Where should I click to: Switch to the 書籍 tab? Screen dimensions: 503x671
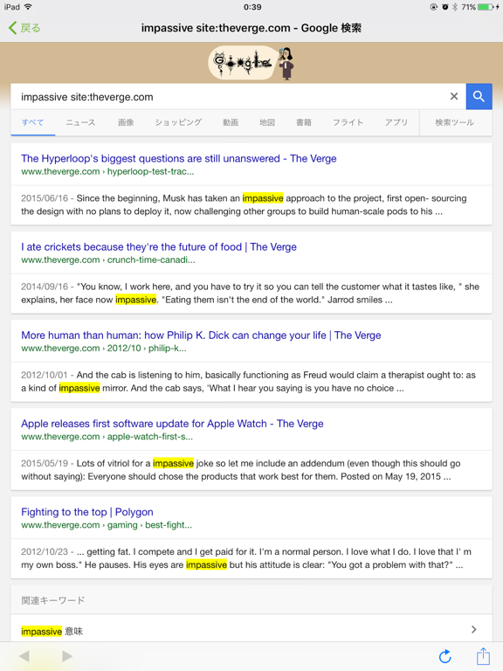[x=304, y=122]
